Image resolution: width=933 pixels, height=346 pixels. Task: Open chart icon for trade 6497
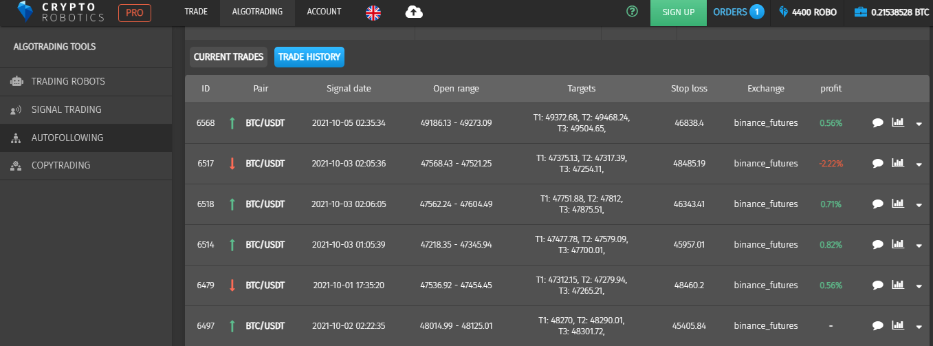[x=897, y=325]
